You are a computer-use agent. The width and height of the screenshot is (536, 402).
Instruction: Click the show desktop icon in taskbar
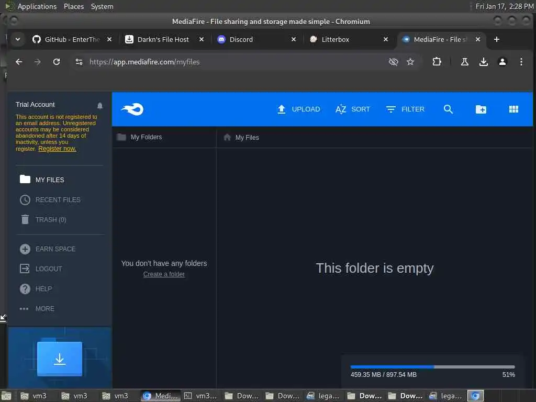pyautogui.click(x=6, y=396)
